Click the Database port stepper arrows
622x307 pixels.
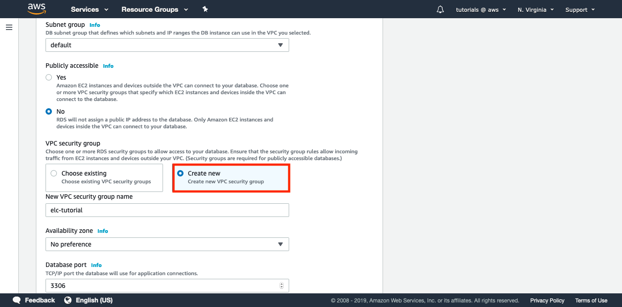(x=281, y=286)
